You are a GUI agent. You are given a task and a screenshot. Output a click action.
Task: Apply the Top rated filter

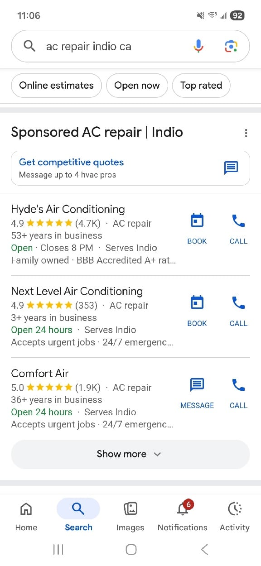tap(201, 85)
